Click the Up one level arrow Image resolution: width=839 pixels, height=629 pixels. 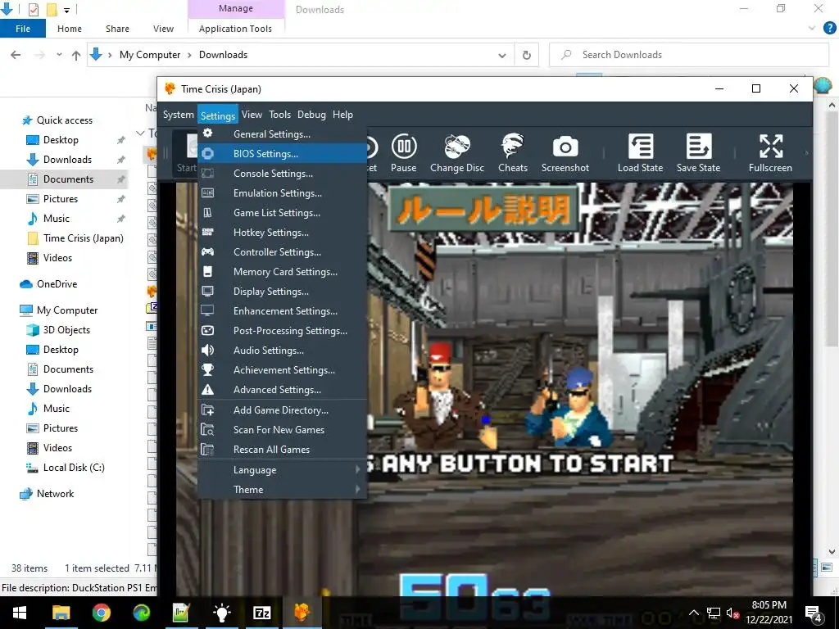pos(76,55)
